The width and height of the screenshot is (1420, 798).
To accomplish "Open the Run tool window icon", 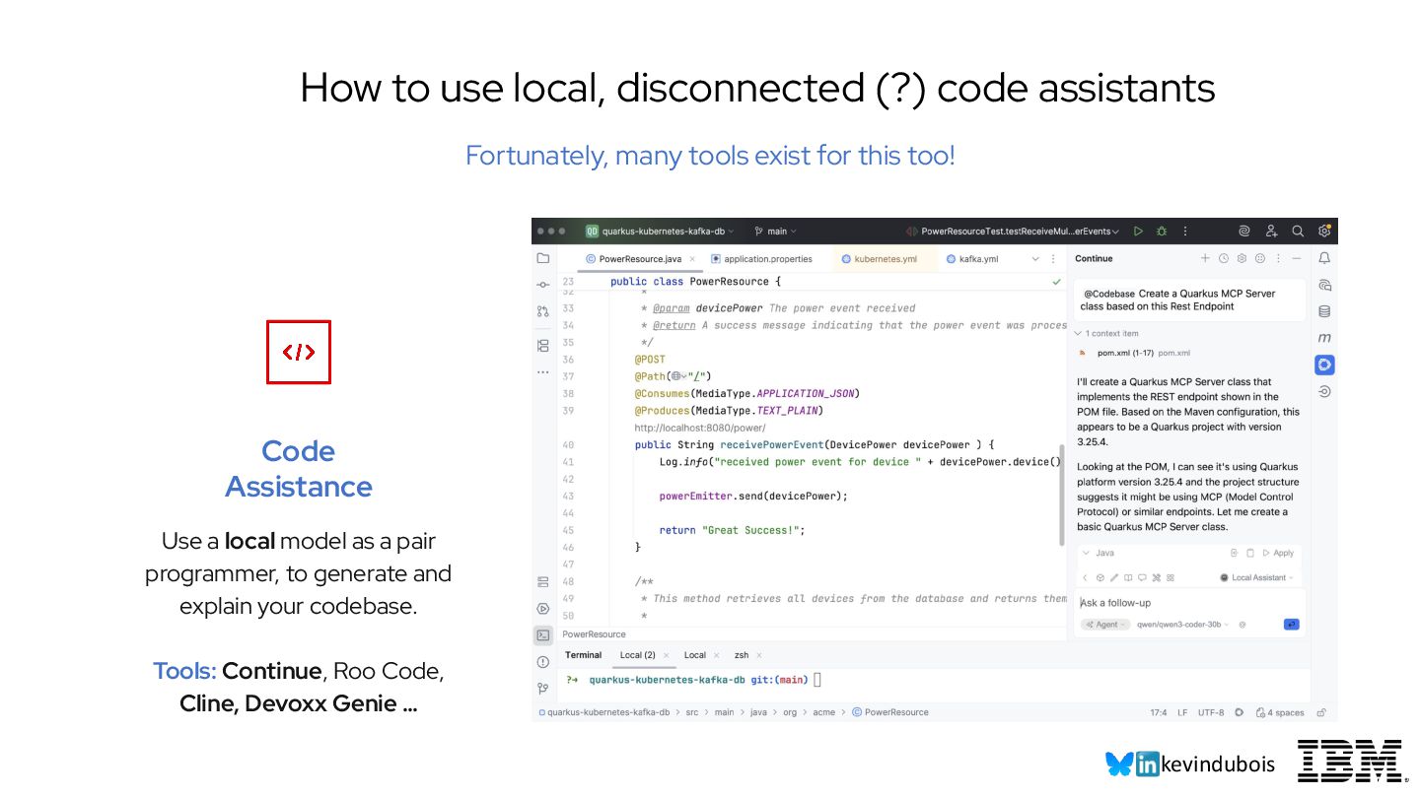I will [x=542, y=609].
